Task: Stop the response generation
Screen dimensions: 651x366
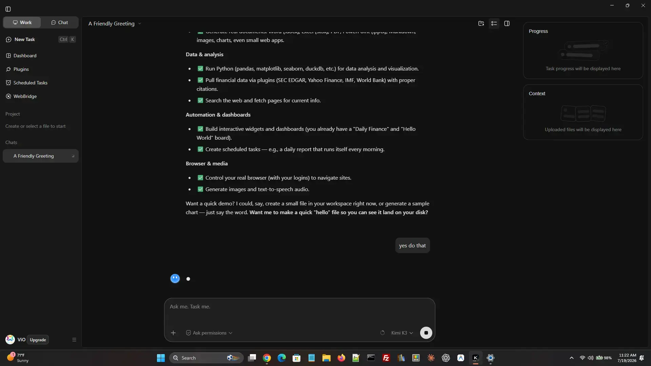Action: point(426,333)
